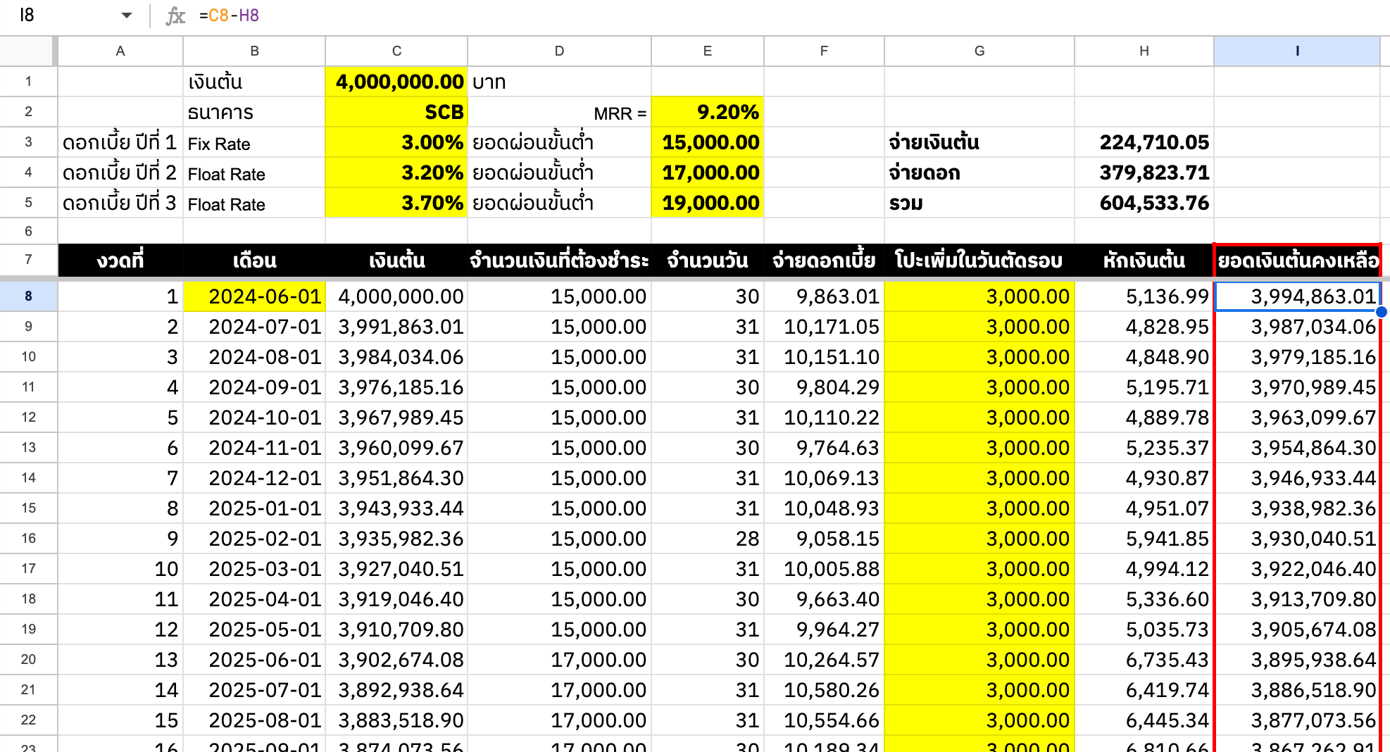1390x752 pixels.
Task: Click date cell 2025-04-01
Action: point(254,599)
